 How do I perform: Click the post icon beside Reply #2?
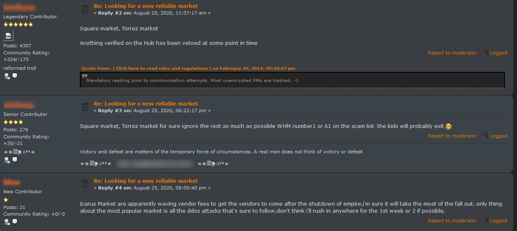[85, 9]
